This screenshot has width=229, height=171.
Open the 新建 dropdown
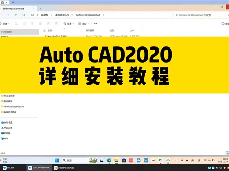point(5,24)
